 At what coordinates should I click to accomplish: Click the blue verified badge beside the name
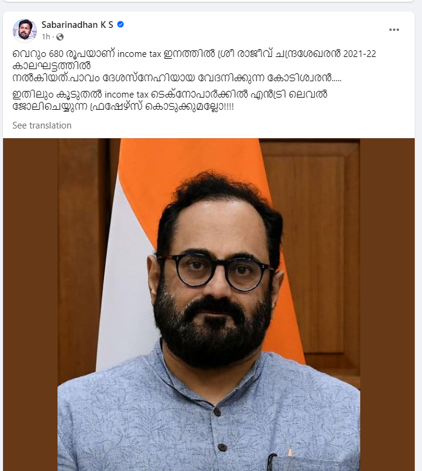pos(120,24)
